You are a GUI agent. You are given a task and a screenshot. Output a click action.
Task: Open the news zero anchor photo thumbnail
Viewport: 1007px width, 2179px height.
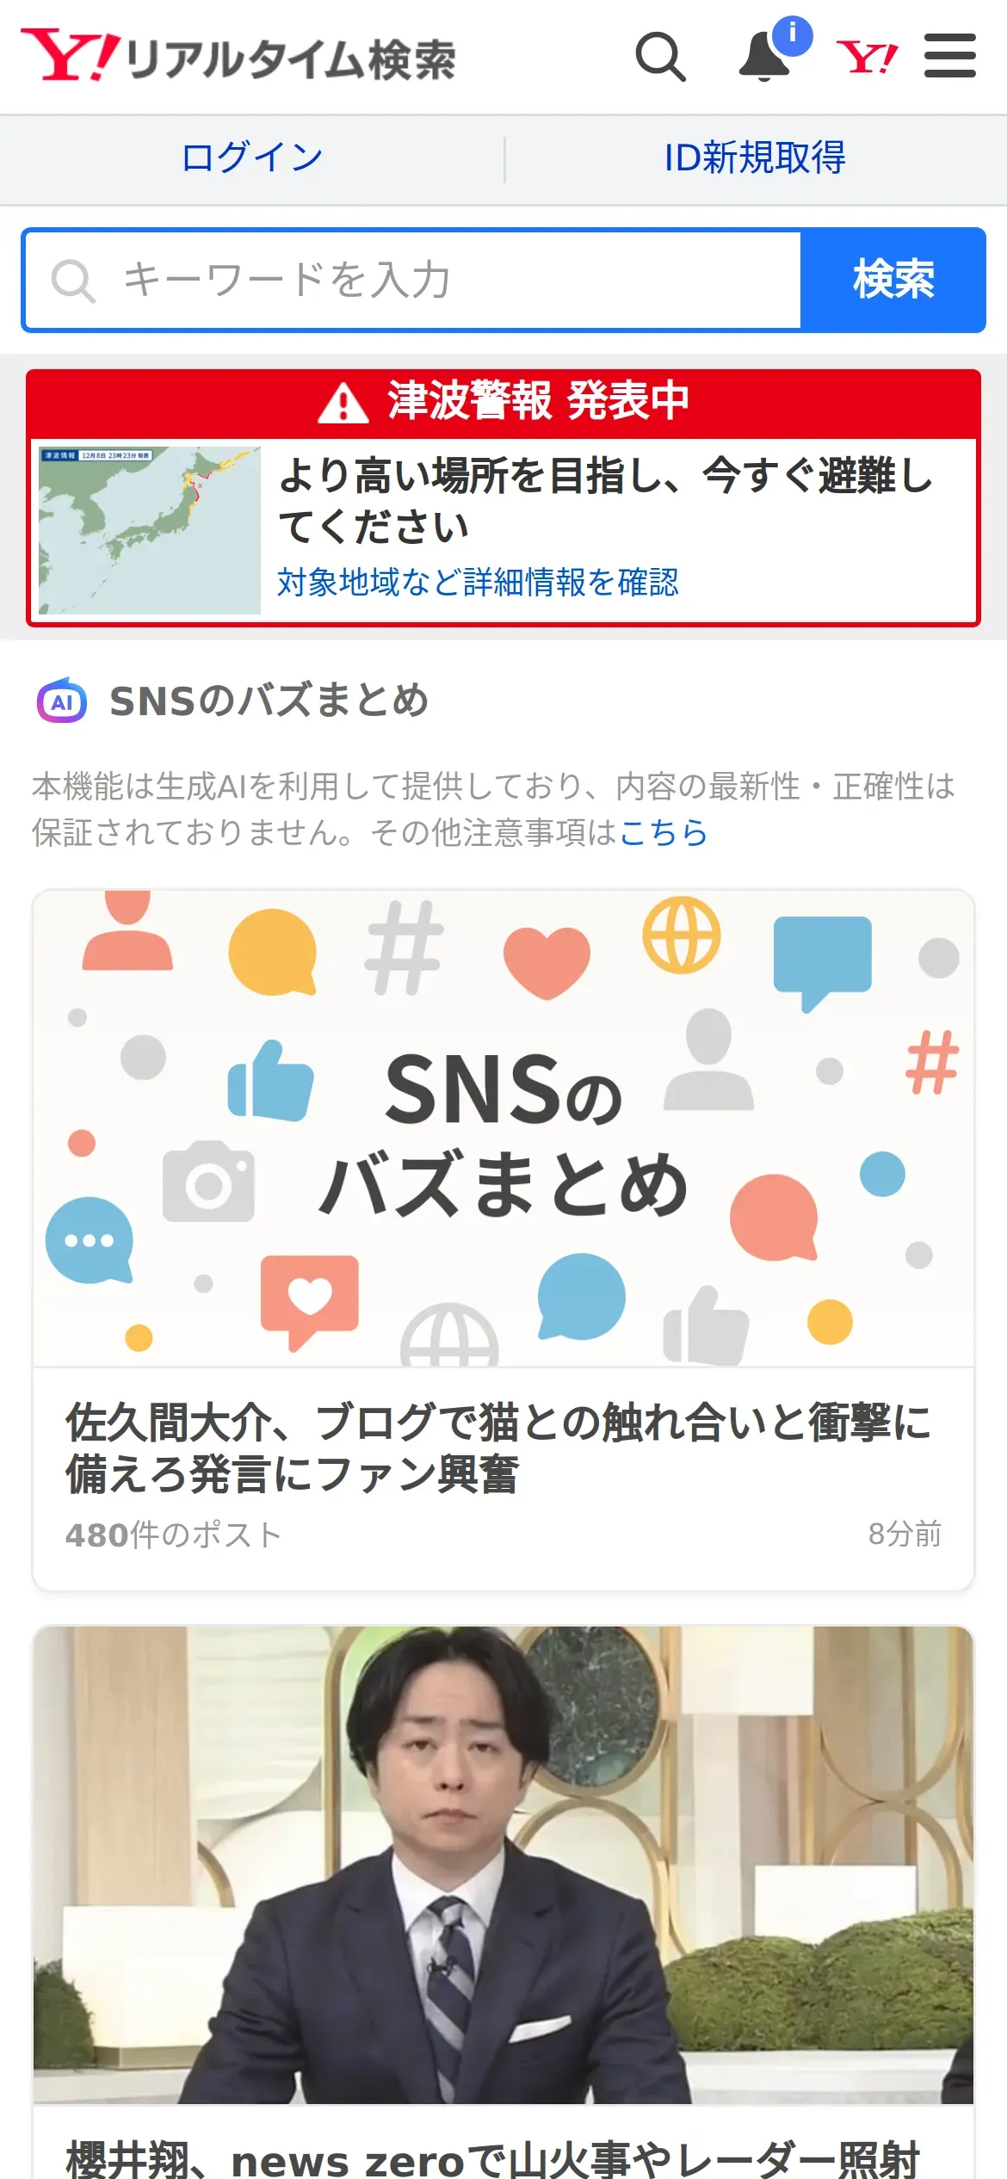pos(504,1865)
